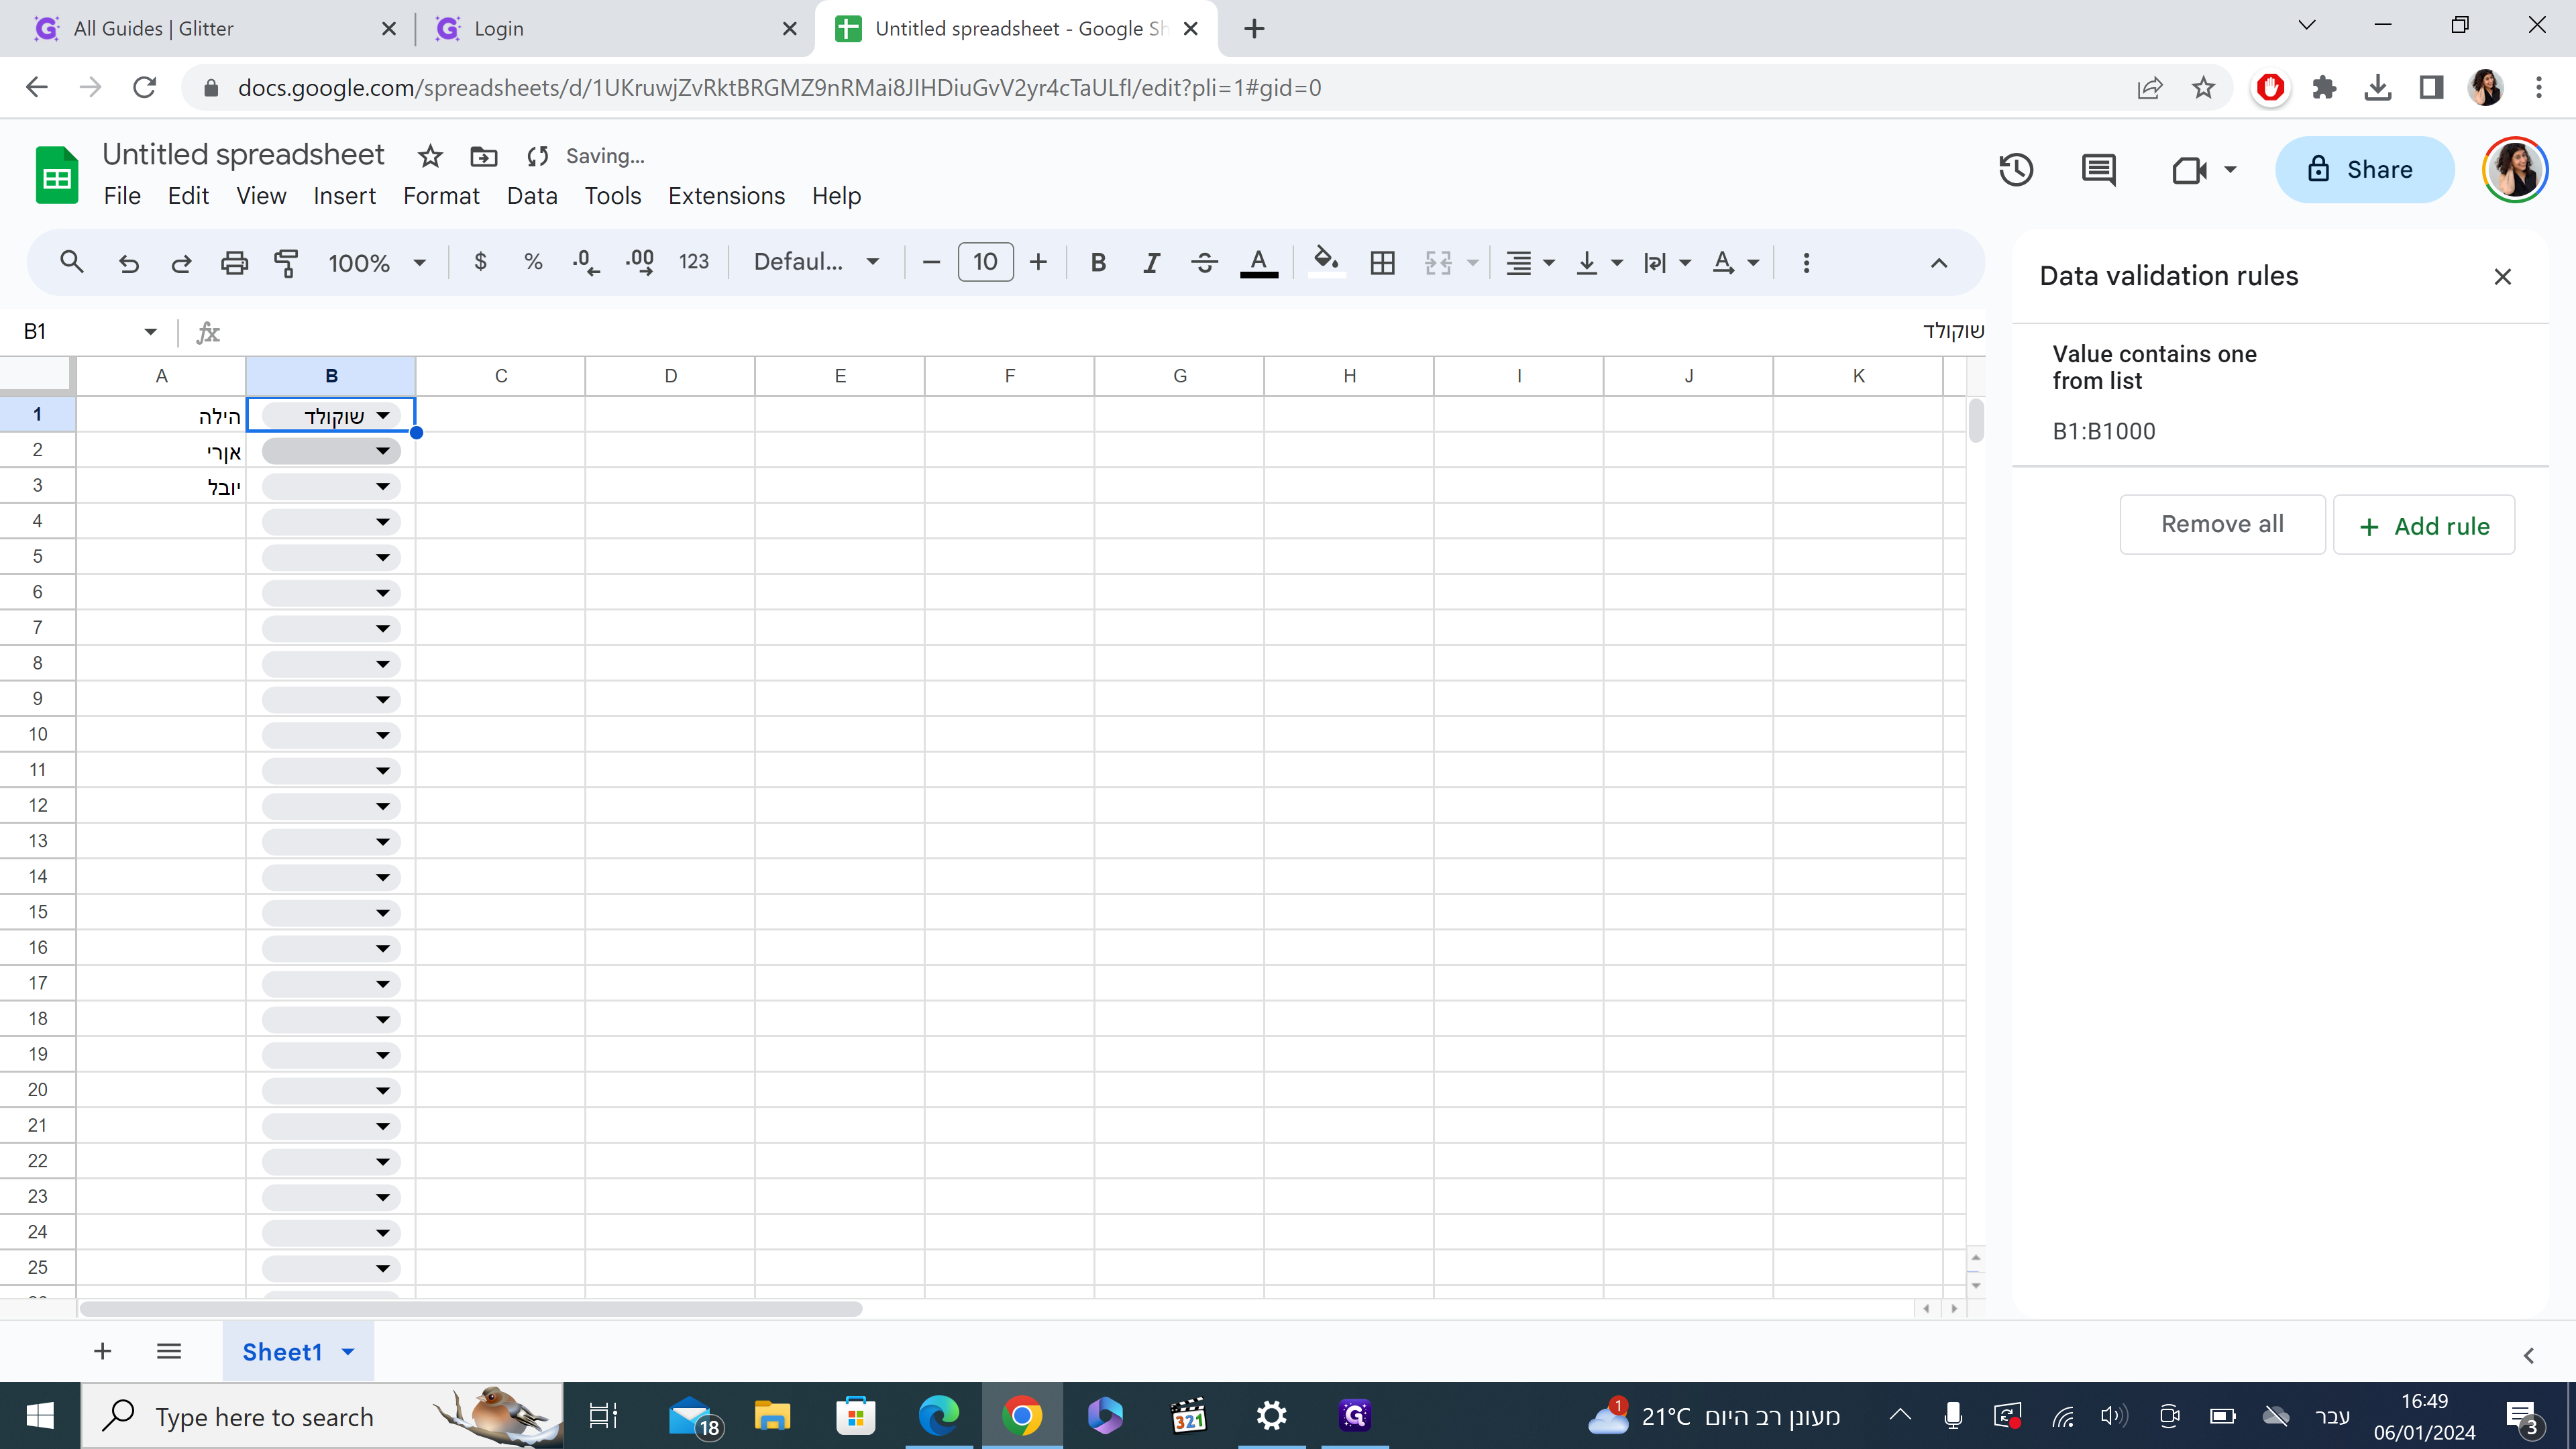Decrease decimal places
Image resolution: width=2576 pixels, height=1449 pixels.
586,262
